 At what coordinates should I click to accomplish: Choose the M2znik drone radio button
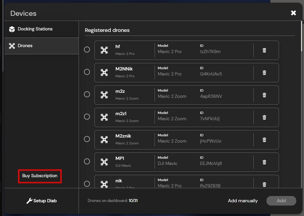click(87, 139)
